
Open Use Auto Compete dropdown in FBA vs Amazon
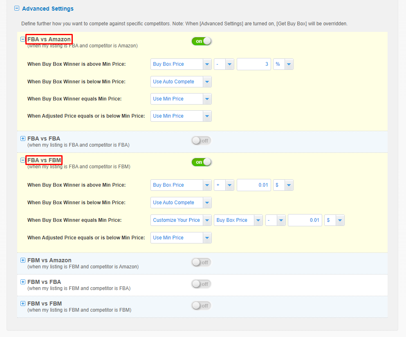click(x=181, y=82)
